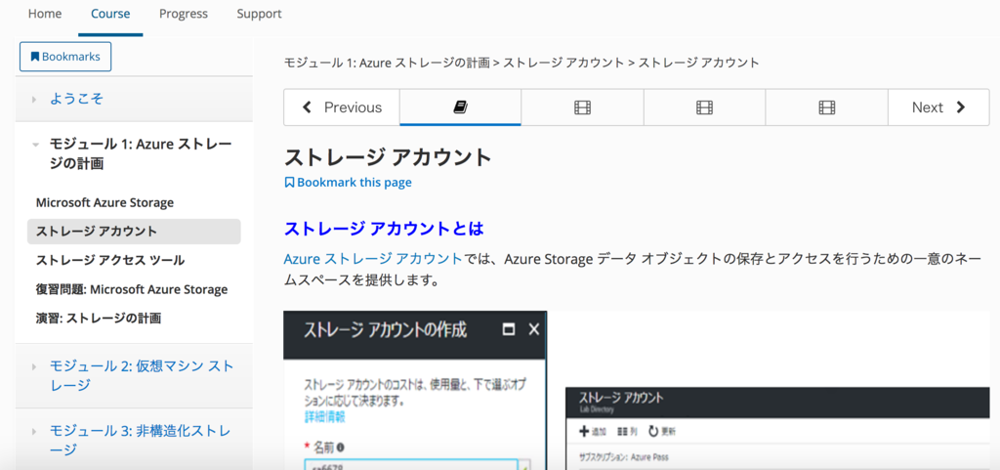The height and width of the screenshot is (470, 1000).
Task: Click the breadcrumb path text
Action: (x=521, y=63)
